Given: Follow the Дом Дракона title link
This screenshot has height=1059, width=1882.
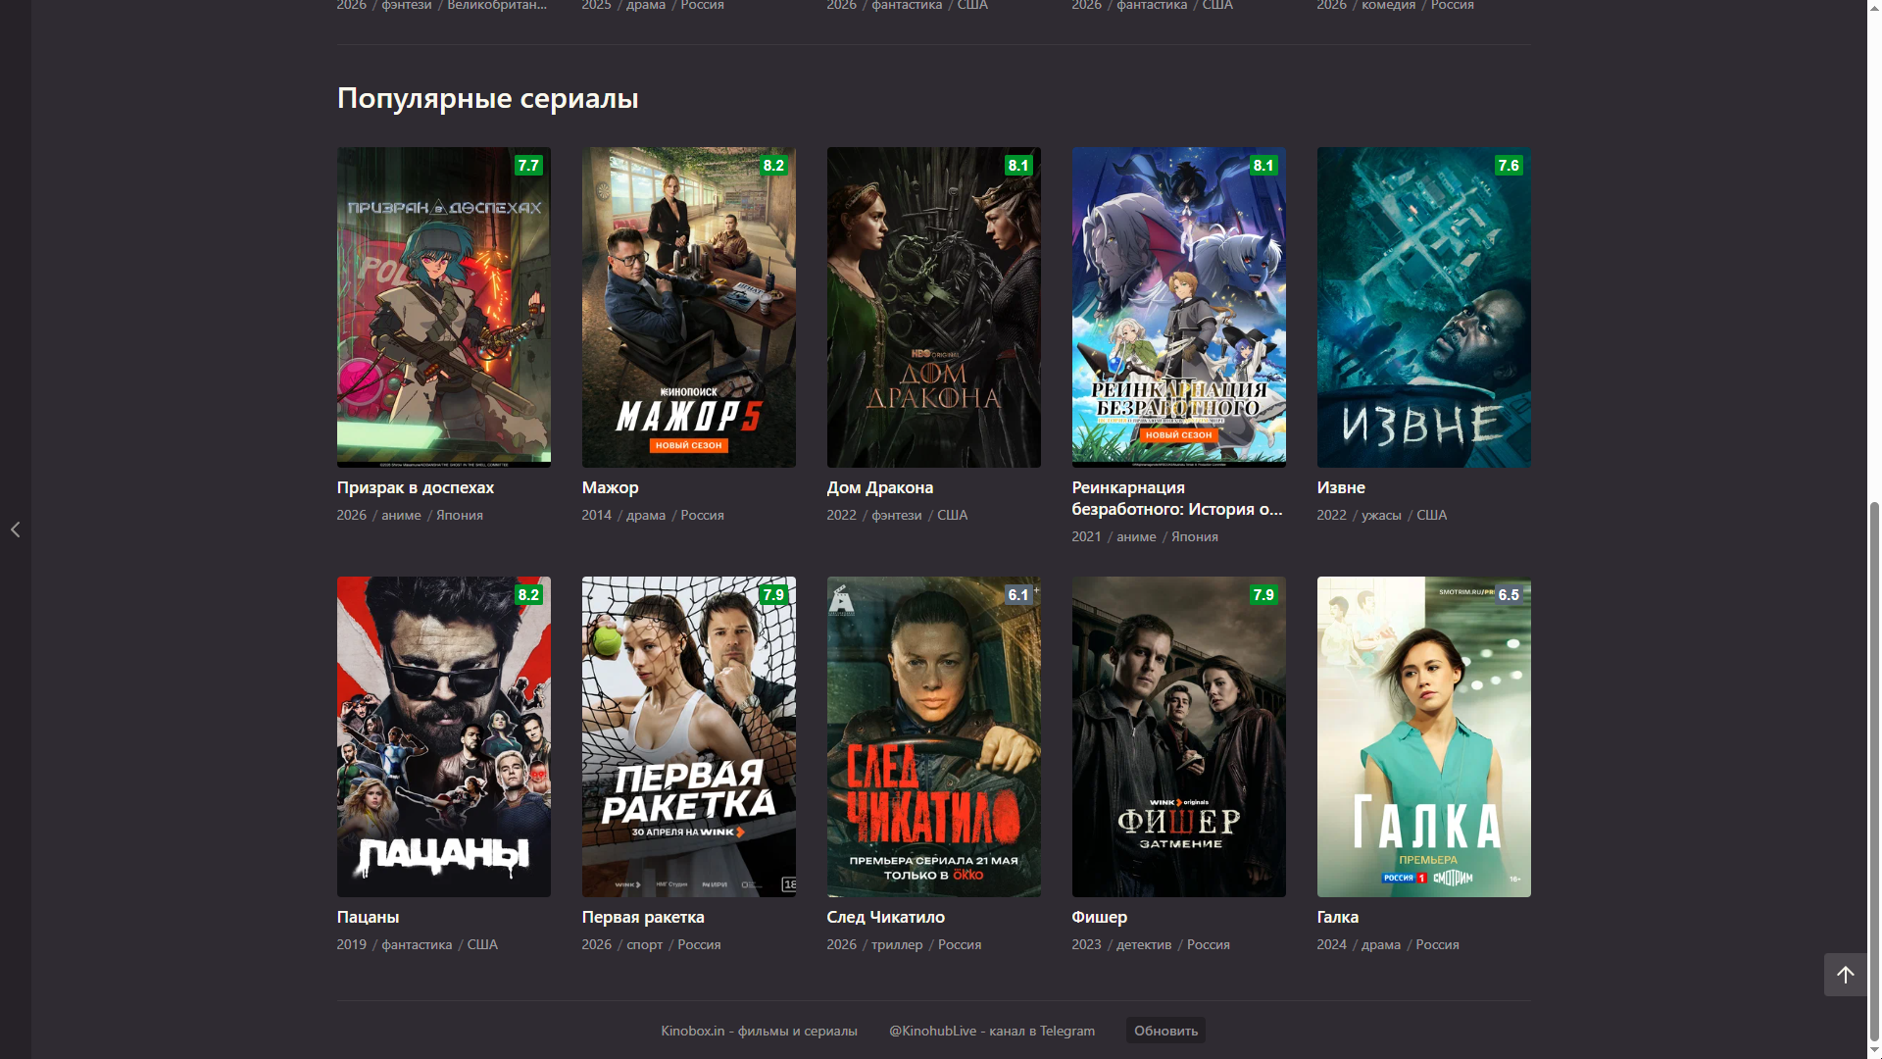Looking at the screenshot, I should 880,487.
